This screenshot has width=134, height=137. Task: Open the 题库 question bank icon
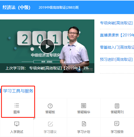coord(17,105)
